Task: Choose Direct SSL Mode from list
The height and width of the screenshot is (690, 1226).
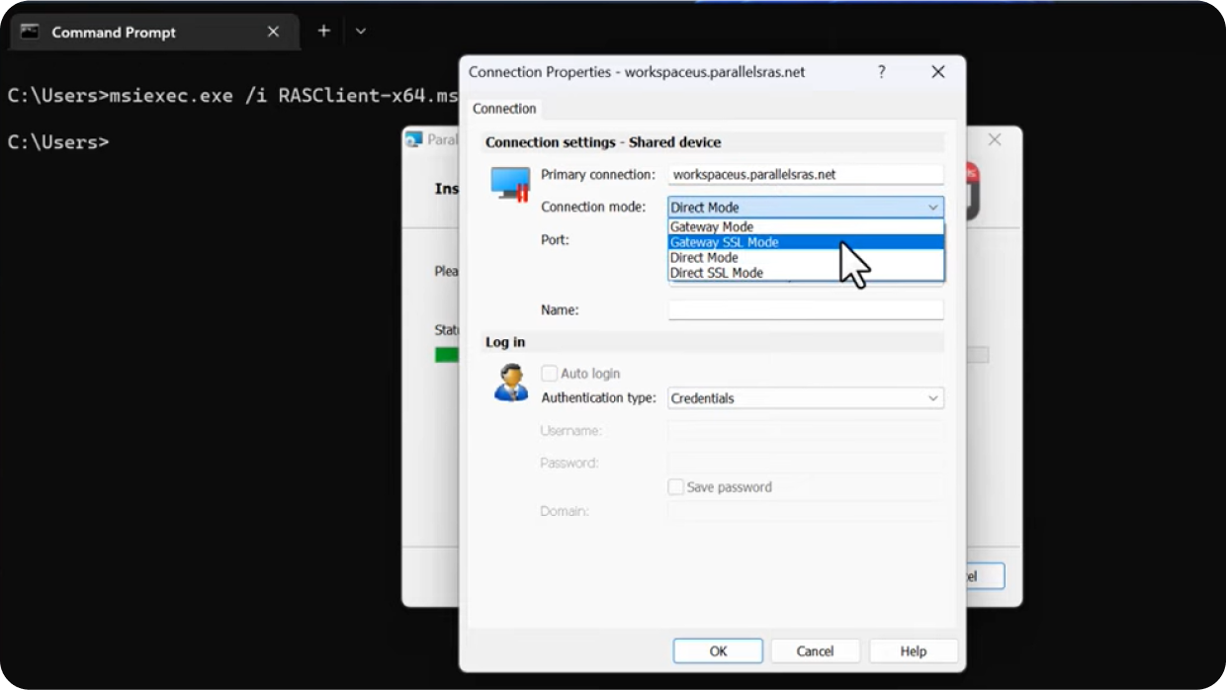Action: (717, 273)
